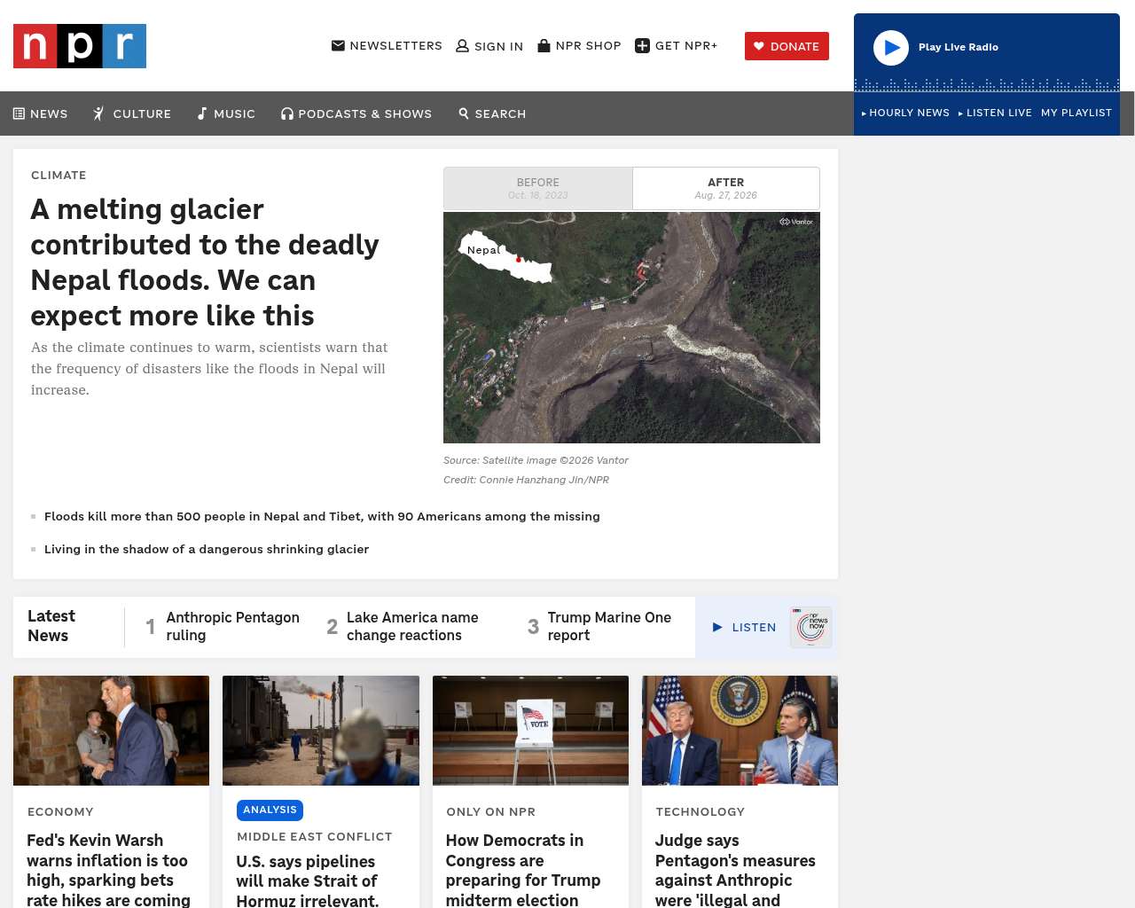The image size is (1135, 908).
Task: Click the glacier story summary text
Action: [209, 369]
